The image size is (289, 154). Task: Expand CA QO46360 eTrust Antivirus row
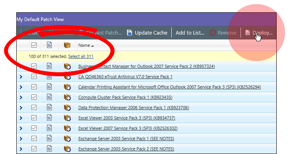click(21, 77)
